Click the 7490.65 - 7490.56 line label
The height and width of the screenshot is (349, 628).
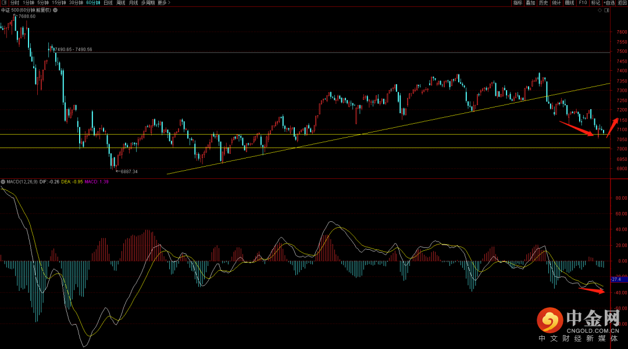(73, 49)
